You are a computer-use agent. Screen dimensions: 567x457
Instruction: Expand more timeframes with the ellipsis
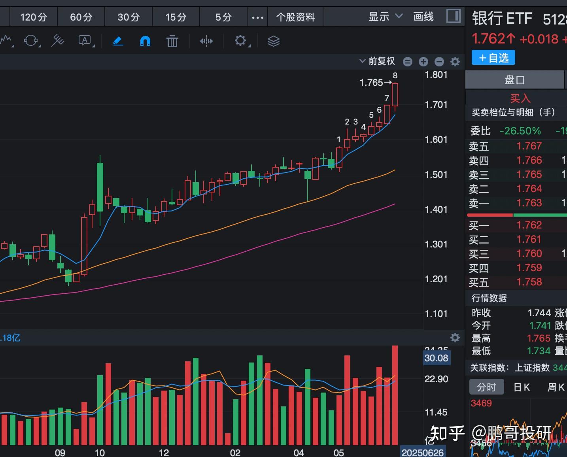point(257,17)
